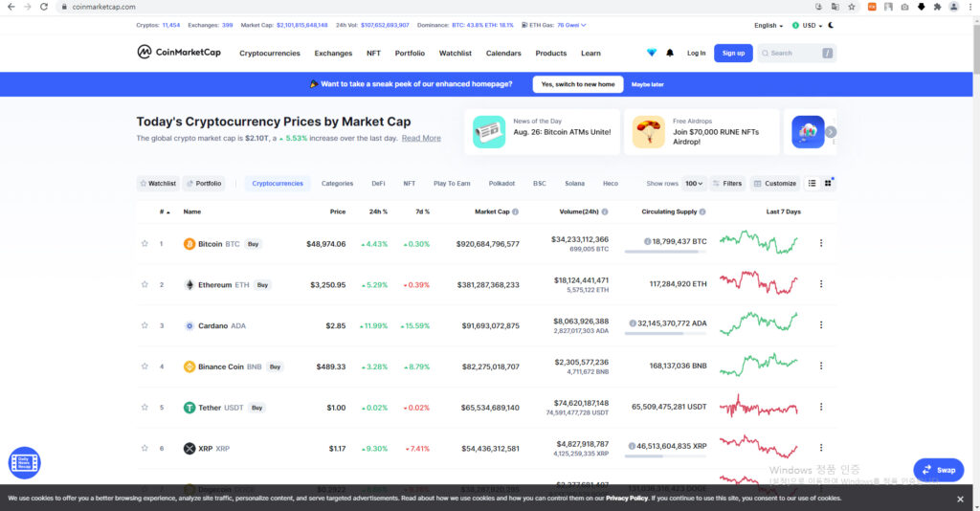Close the cookie notice bar

[x=960, y=500]
